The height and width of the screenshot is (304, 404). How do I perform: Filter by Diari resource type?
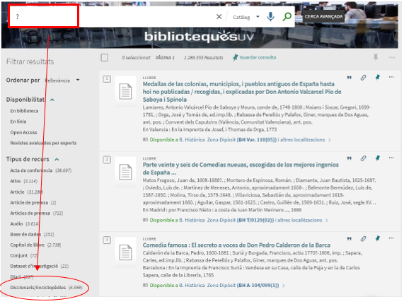point(22,276)
